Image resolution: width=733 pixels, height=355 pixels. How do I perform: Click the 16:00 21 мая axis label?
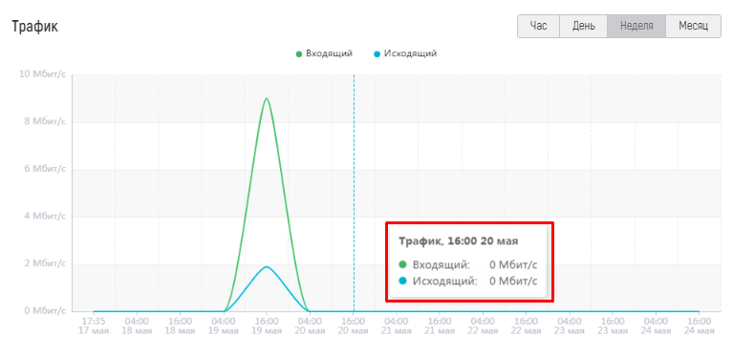[x=440, y=326]
